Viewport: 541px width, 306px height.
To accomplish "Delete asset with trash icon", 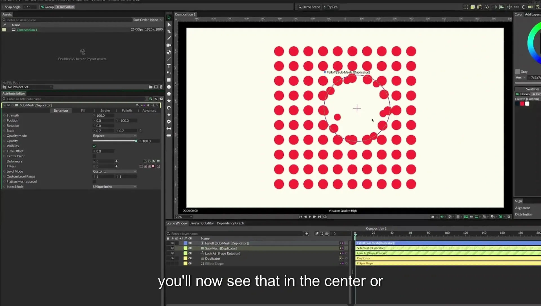I will point(161,87).
